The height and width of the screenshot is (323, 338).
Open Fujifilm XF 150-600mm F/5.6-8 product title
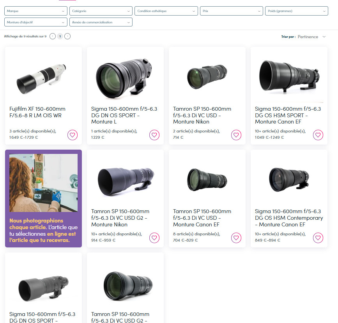[x=37, y=112]
